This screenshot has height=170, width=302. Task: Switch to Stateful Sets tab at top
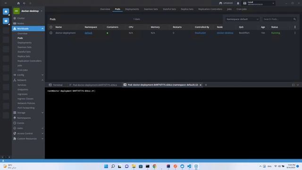(169, 9)
